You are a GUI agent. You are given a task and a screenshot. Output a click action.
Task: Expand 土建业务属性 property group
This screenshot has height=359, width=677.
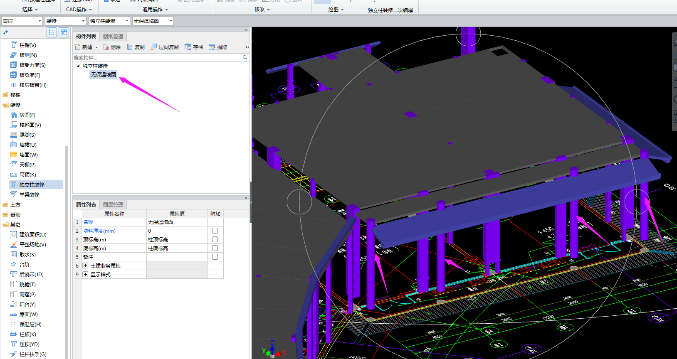coord(85,266)
